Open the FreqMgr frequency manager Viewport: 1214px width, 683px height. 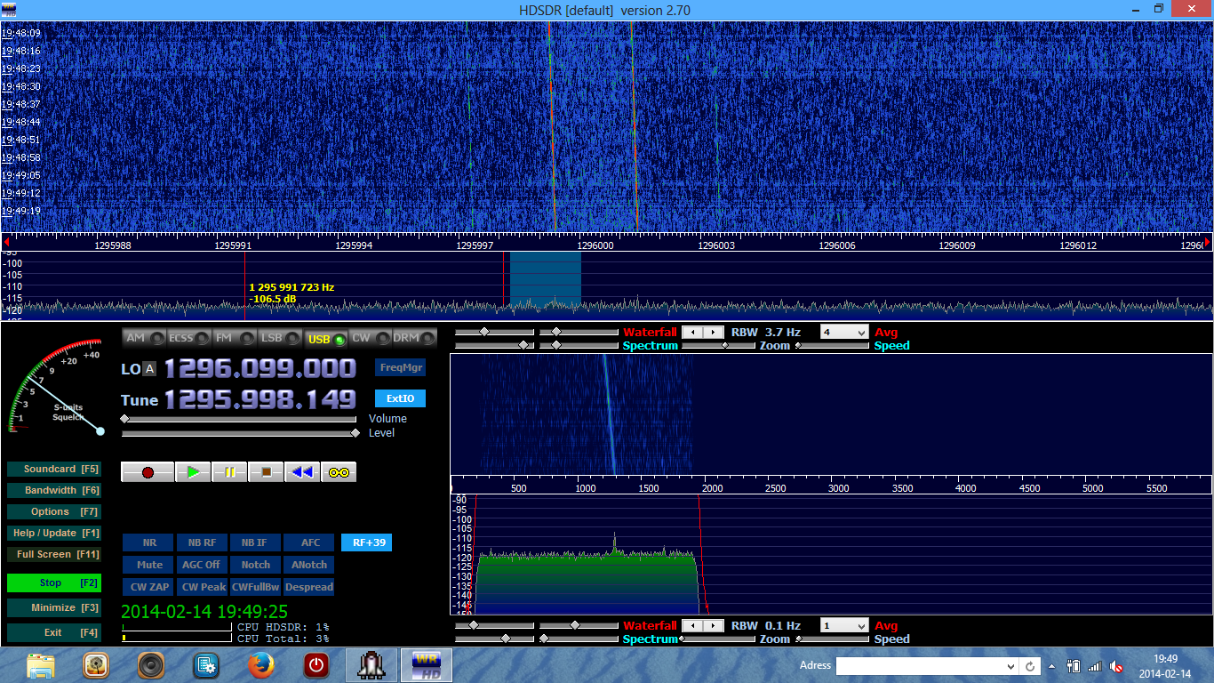click(400, 367)
